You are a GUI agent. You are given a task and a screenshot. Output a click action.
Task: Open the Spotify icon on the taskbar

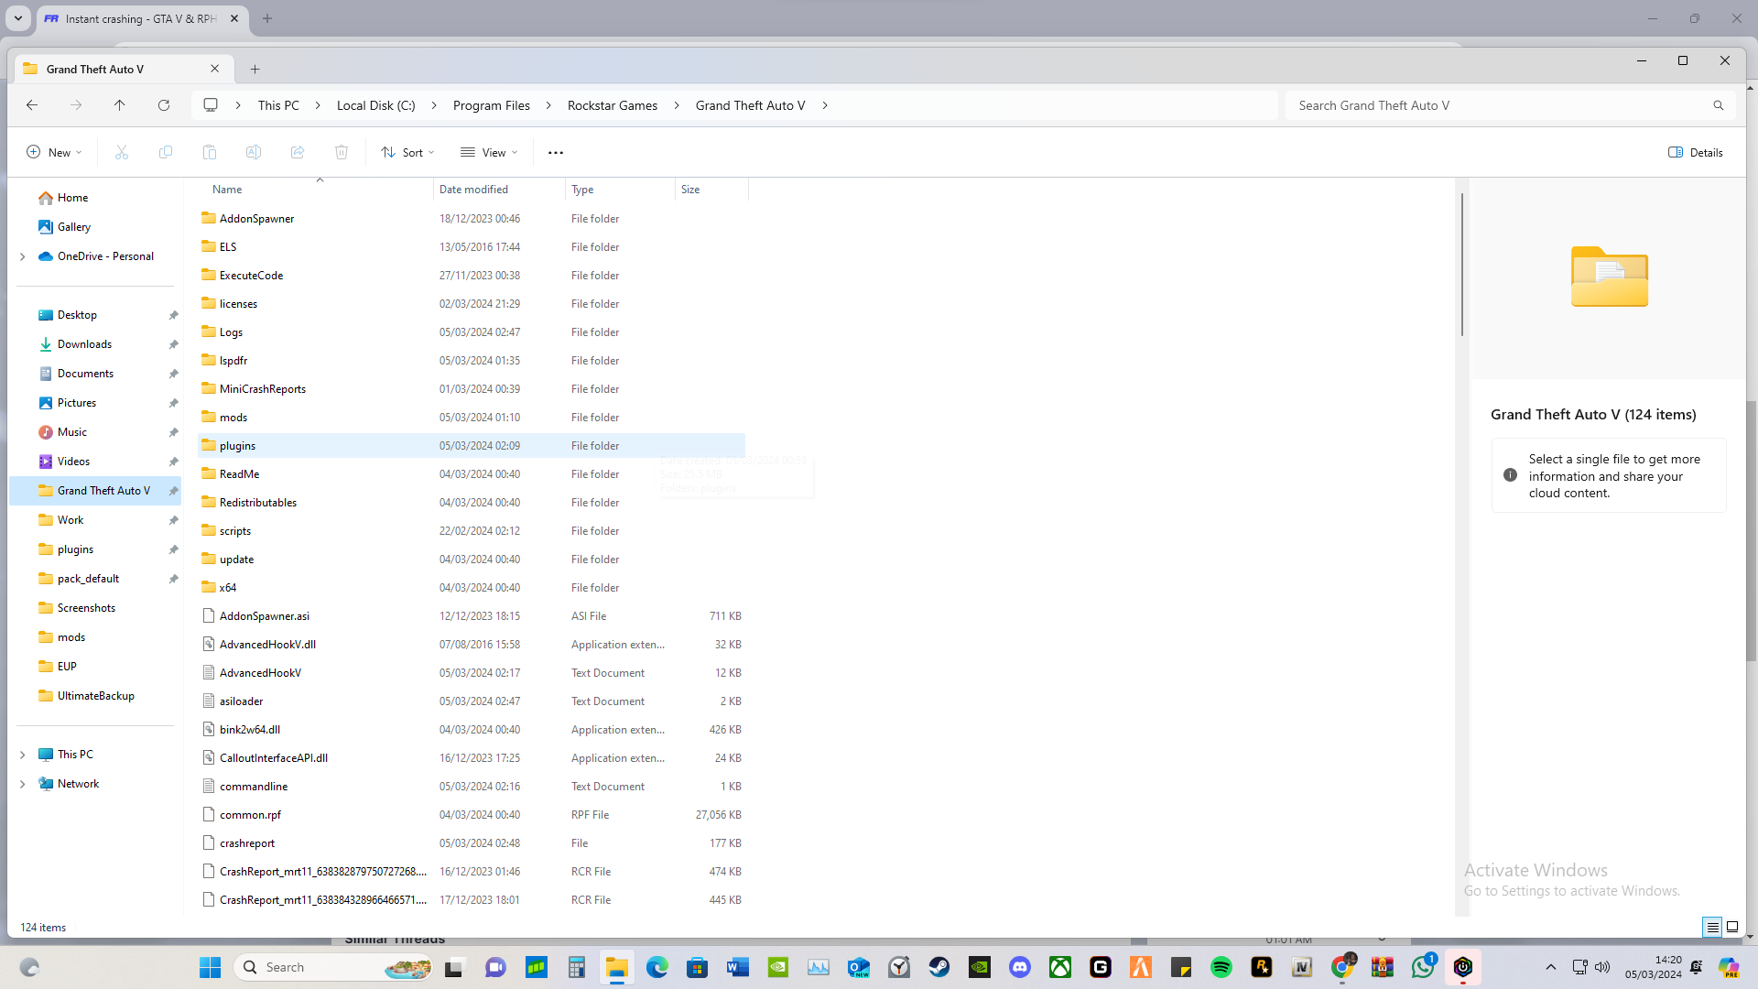(1221, 967)
